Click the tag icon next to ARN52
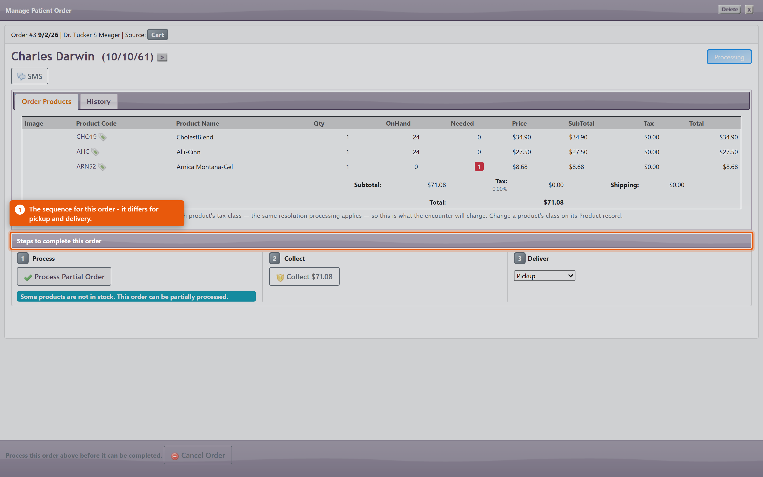 point(102,167)
